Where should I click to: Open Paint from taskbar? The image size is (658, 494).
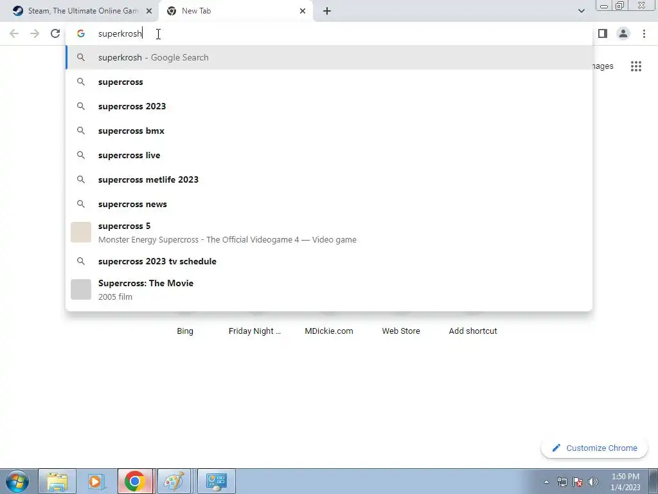point(173,481)
